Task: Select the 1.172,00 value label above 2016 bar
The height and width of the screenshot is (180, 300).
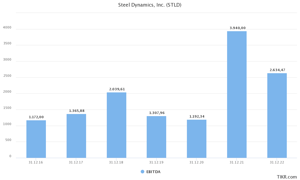Action: click(x=36, y=116)
